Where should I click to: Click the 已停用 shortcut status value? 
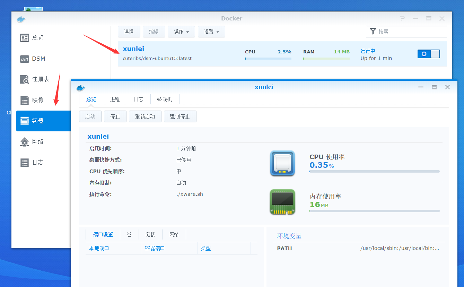pyautogui.click(x=184, y=160)
